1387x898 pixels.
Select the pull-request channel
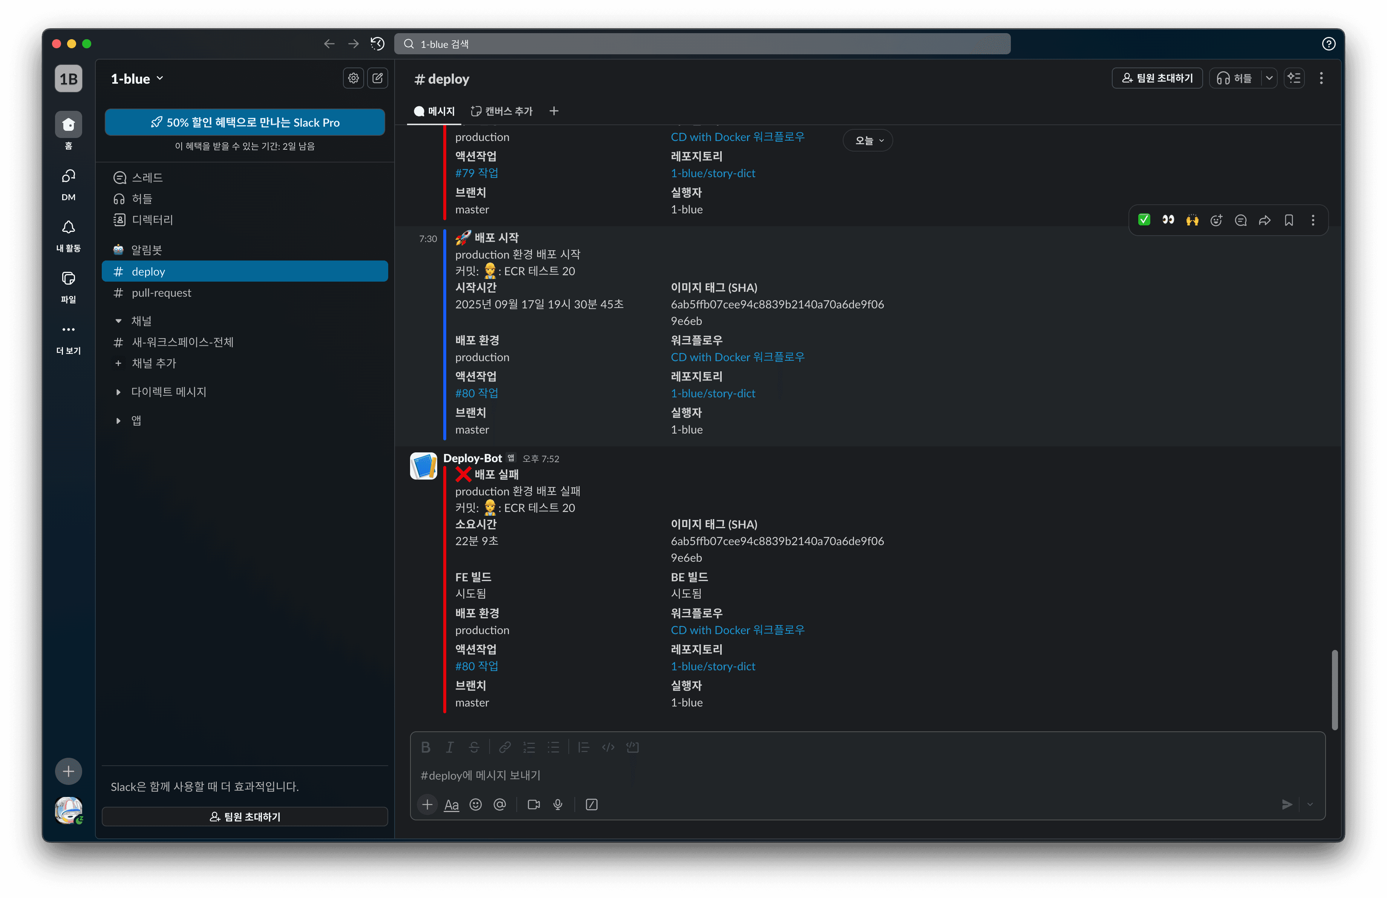click(161, 293)
